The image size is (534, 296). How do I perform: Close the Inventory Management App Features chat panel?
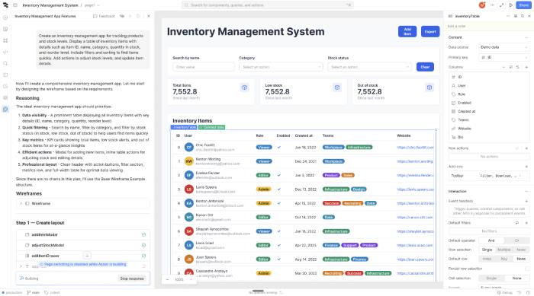[149, 16]
